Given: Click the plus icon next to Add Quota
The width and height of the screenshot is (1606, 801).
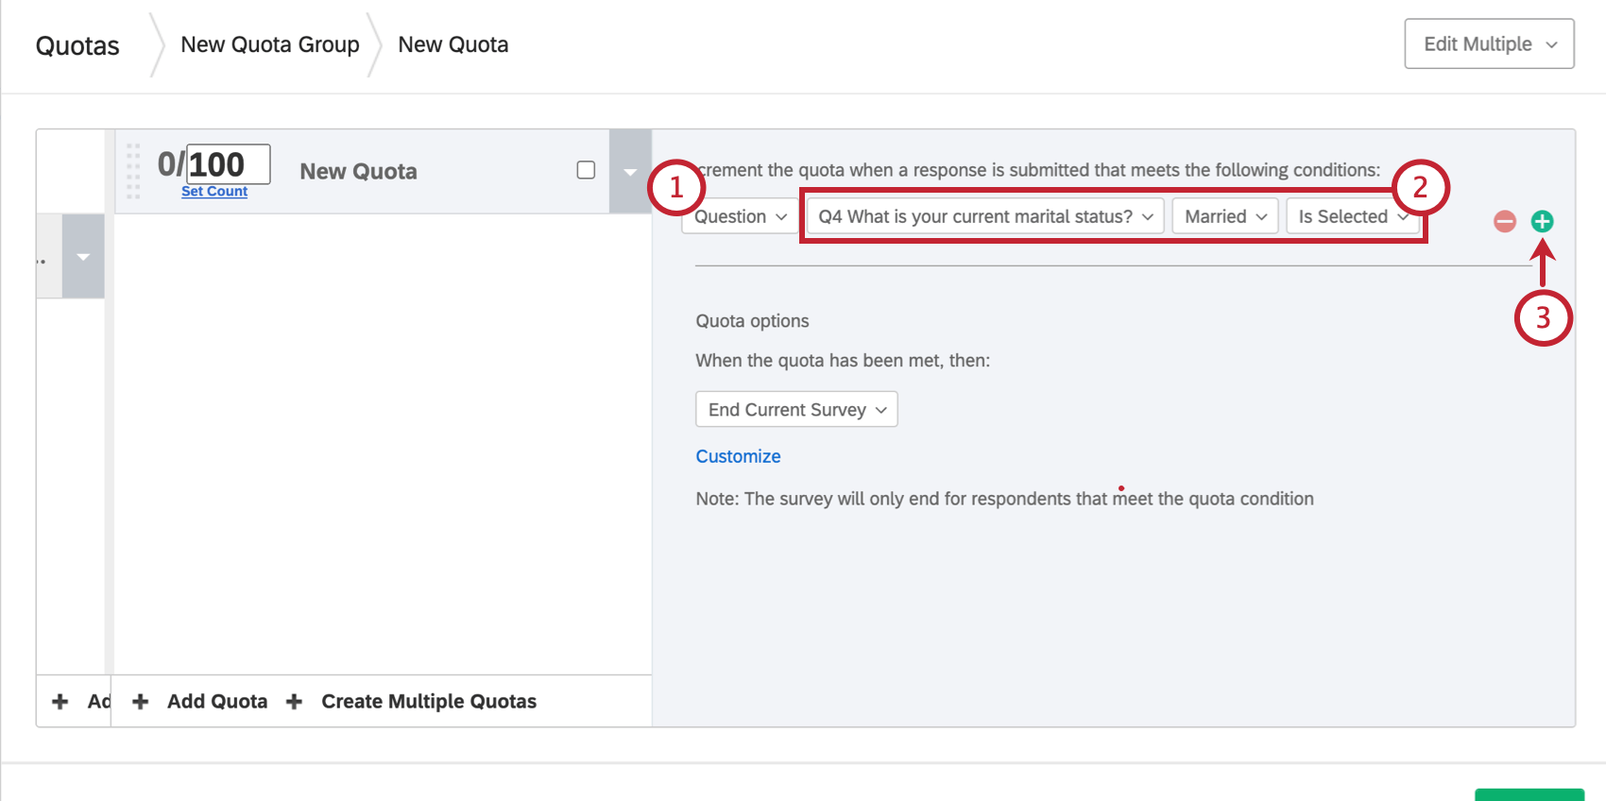Looking at the screenshot, I should (x=141, y=702).
